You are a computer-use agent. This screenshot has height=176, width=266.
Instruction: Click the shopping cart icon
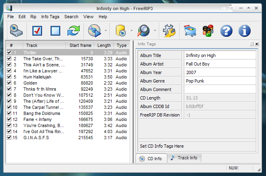190,31
